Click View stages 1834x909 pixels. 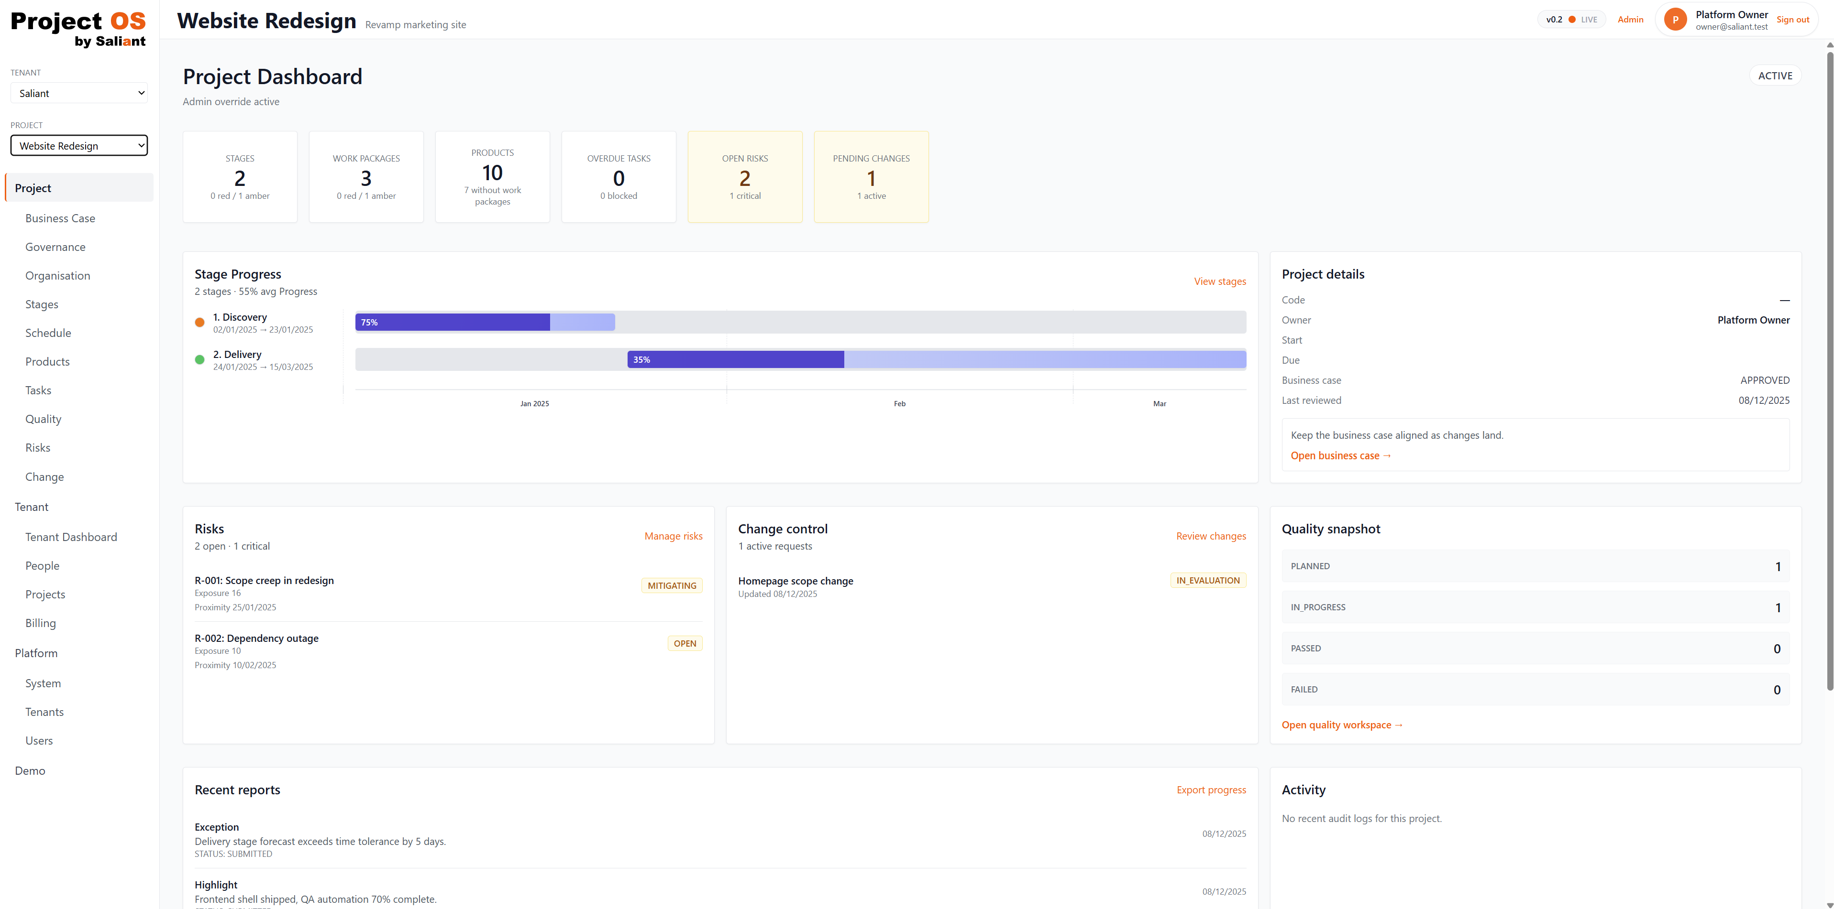[1220, 281]
